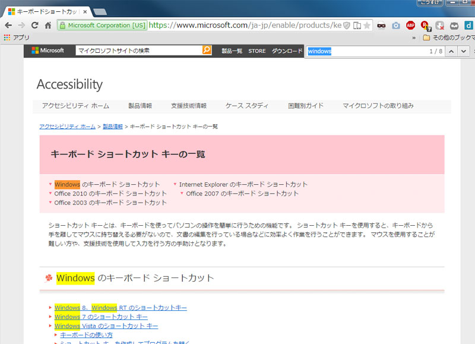This screenshot has width=475, height=344.
Task: Click the green lock Microsoft Corporation [US] badge
Action: point(102,25)
